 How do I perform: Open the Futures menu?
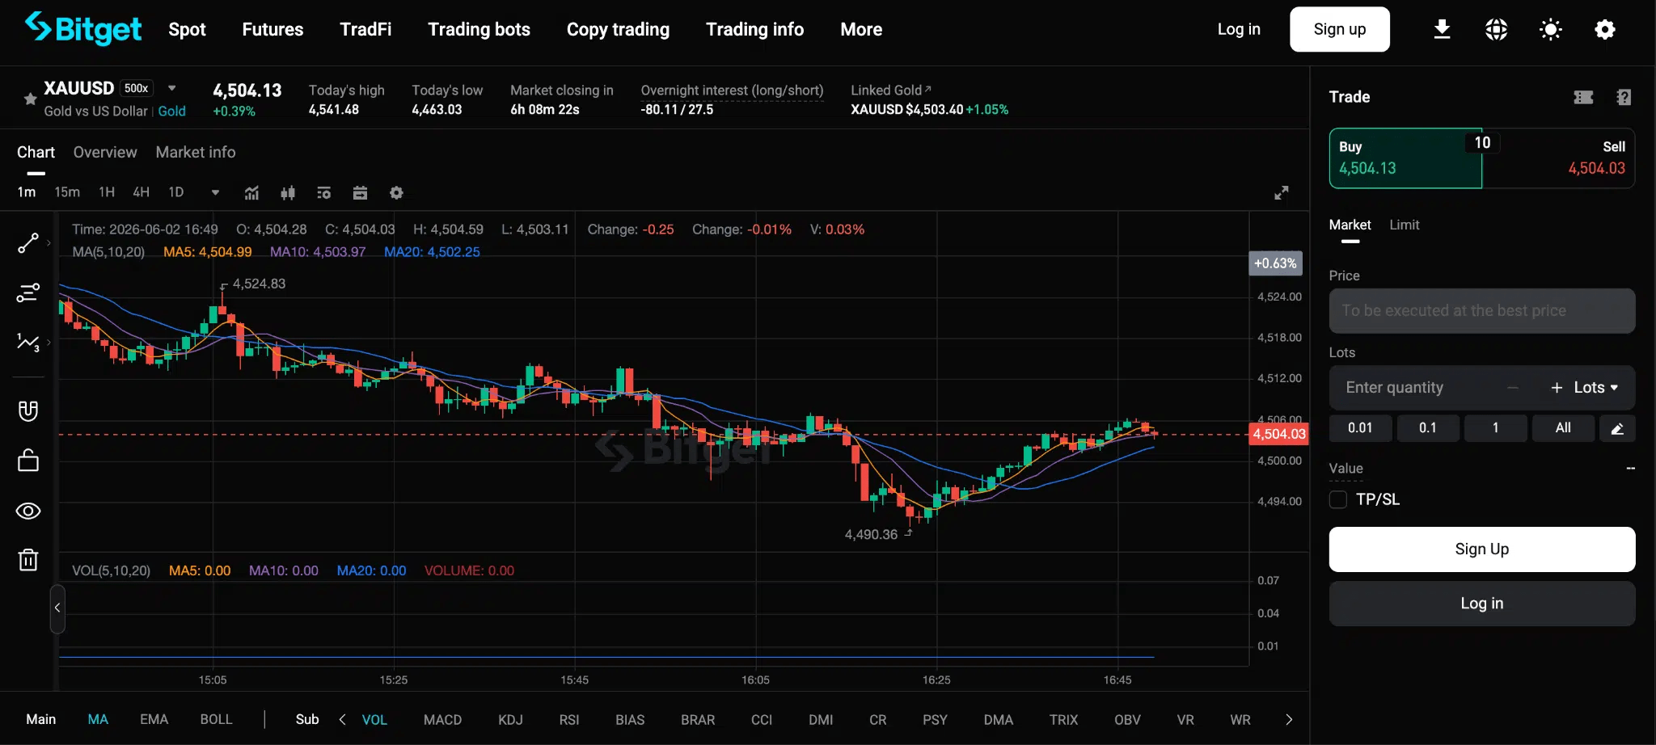tap(272, 29)
